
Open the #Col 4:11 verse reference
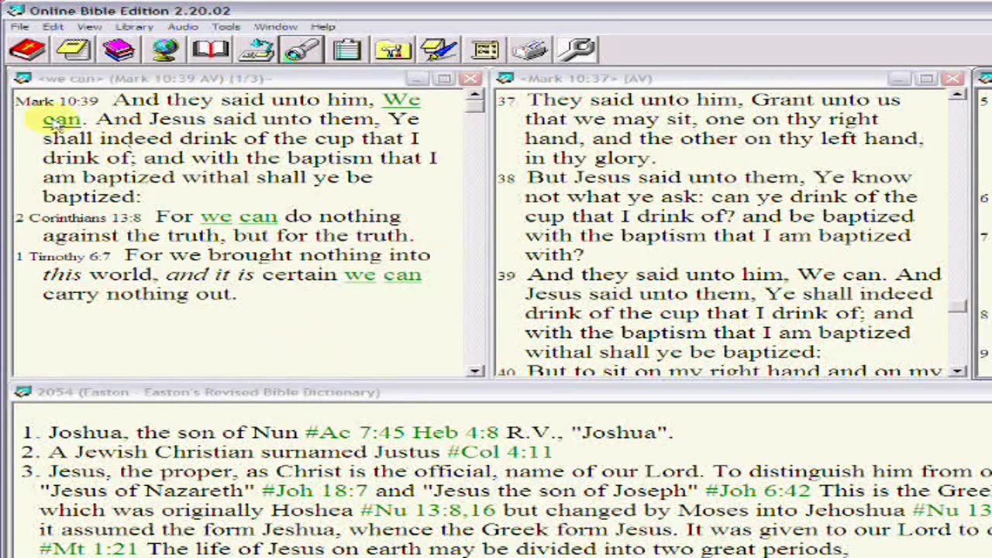(500, 452)
